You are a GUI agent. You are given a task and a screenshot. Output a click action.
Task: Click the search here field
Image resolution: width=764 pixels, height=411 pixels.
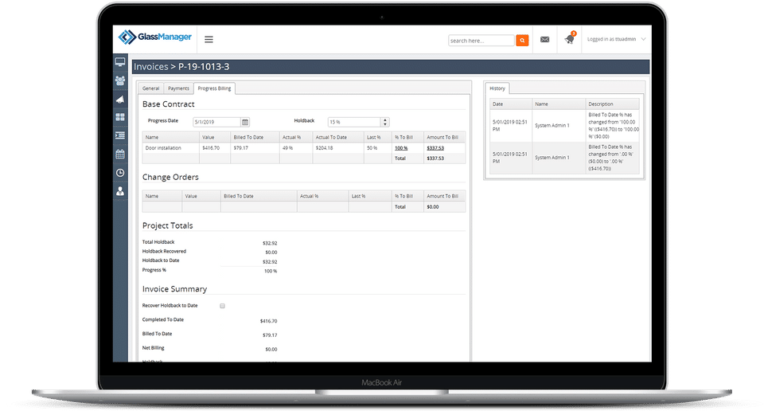[481, 41]
